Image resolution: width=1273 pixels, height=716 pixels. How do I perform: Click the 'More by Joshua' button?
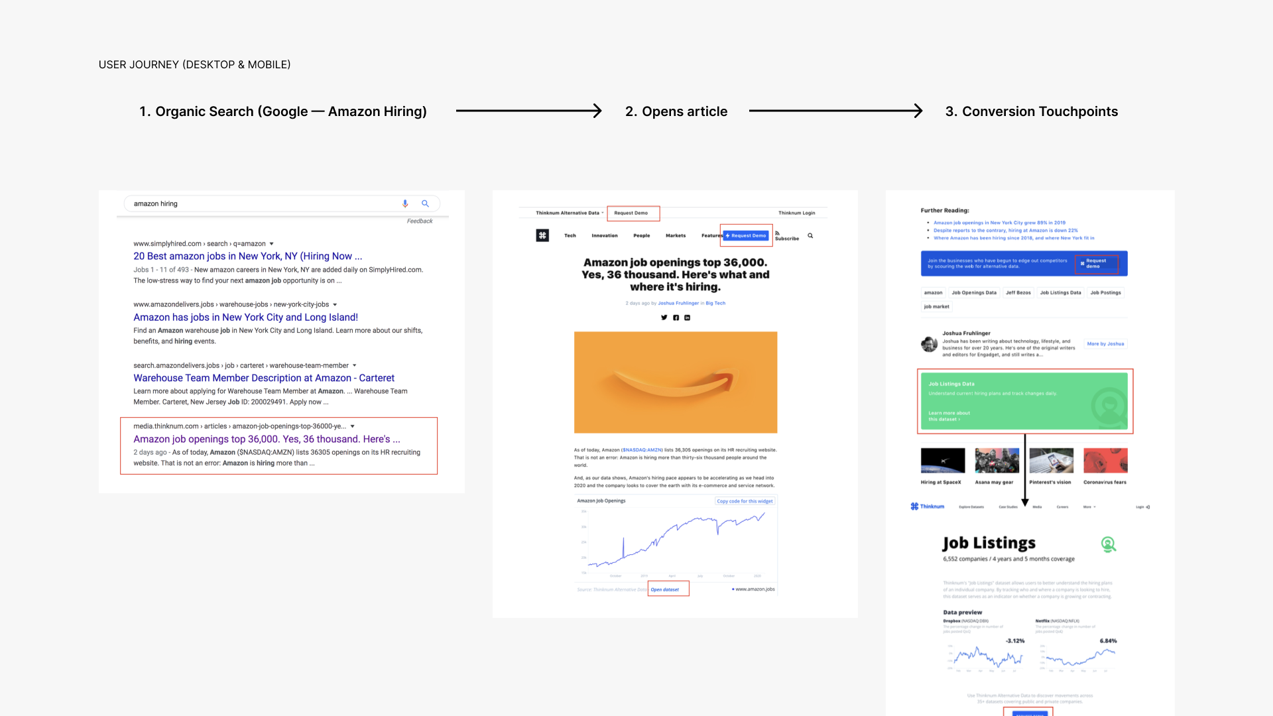coord(1106,343)
